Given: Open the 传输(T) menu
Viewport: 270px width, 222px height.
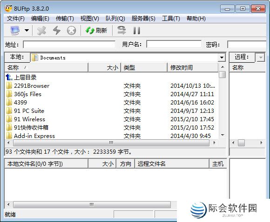Looking at the screenshot, I should (x=65, y=19).
